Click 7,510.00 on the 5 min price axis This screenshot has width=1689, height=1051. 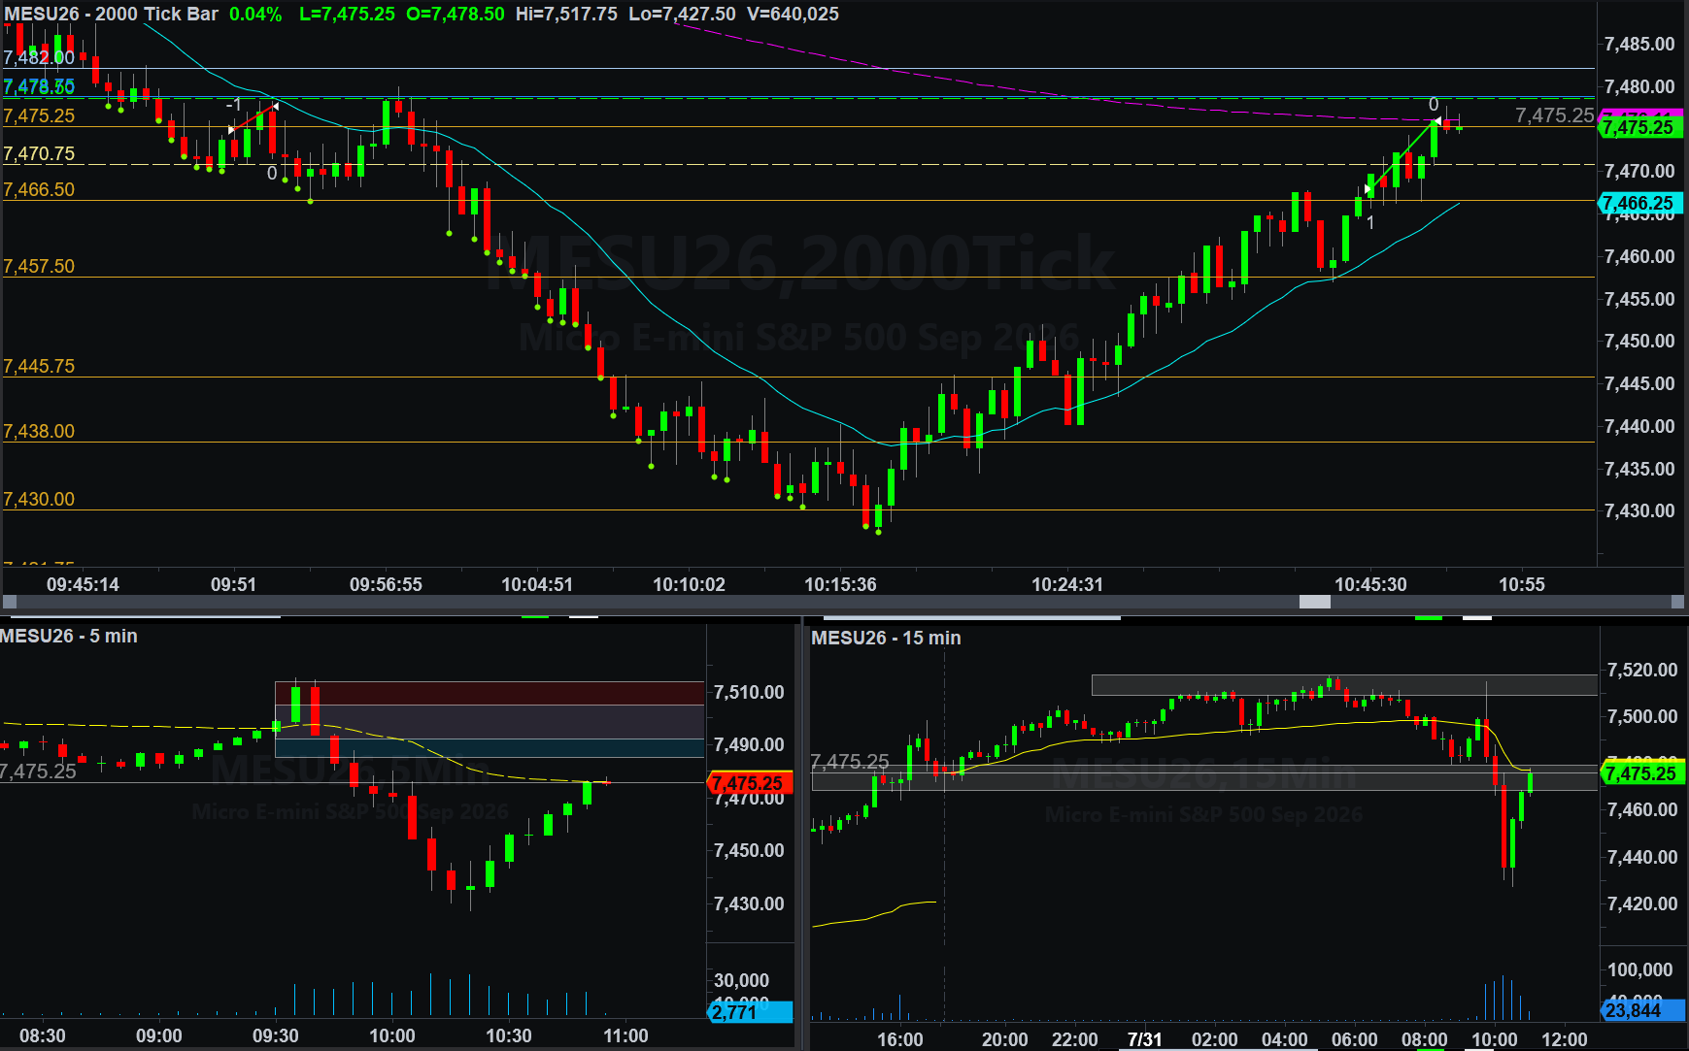point(749,693)
